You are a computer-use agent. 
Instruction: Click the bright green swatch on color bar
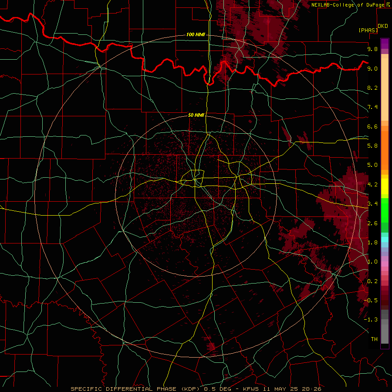click(385, 210)
